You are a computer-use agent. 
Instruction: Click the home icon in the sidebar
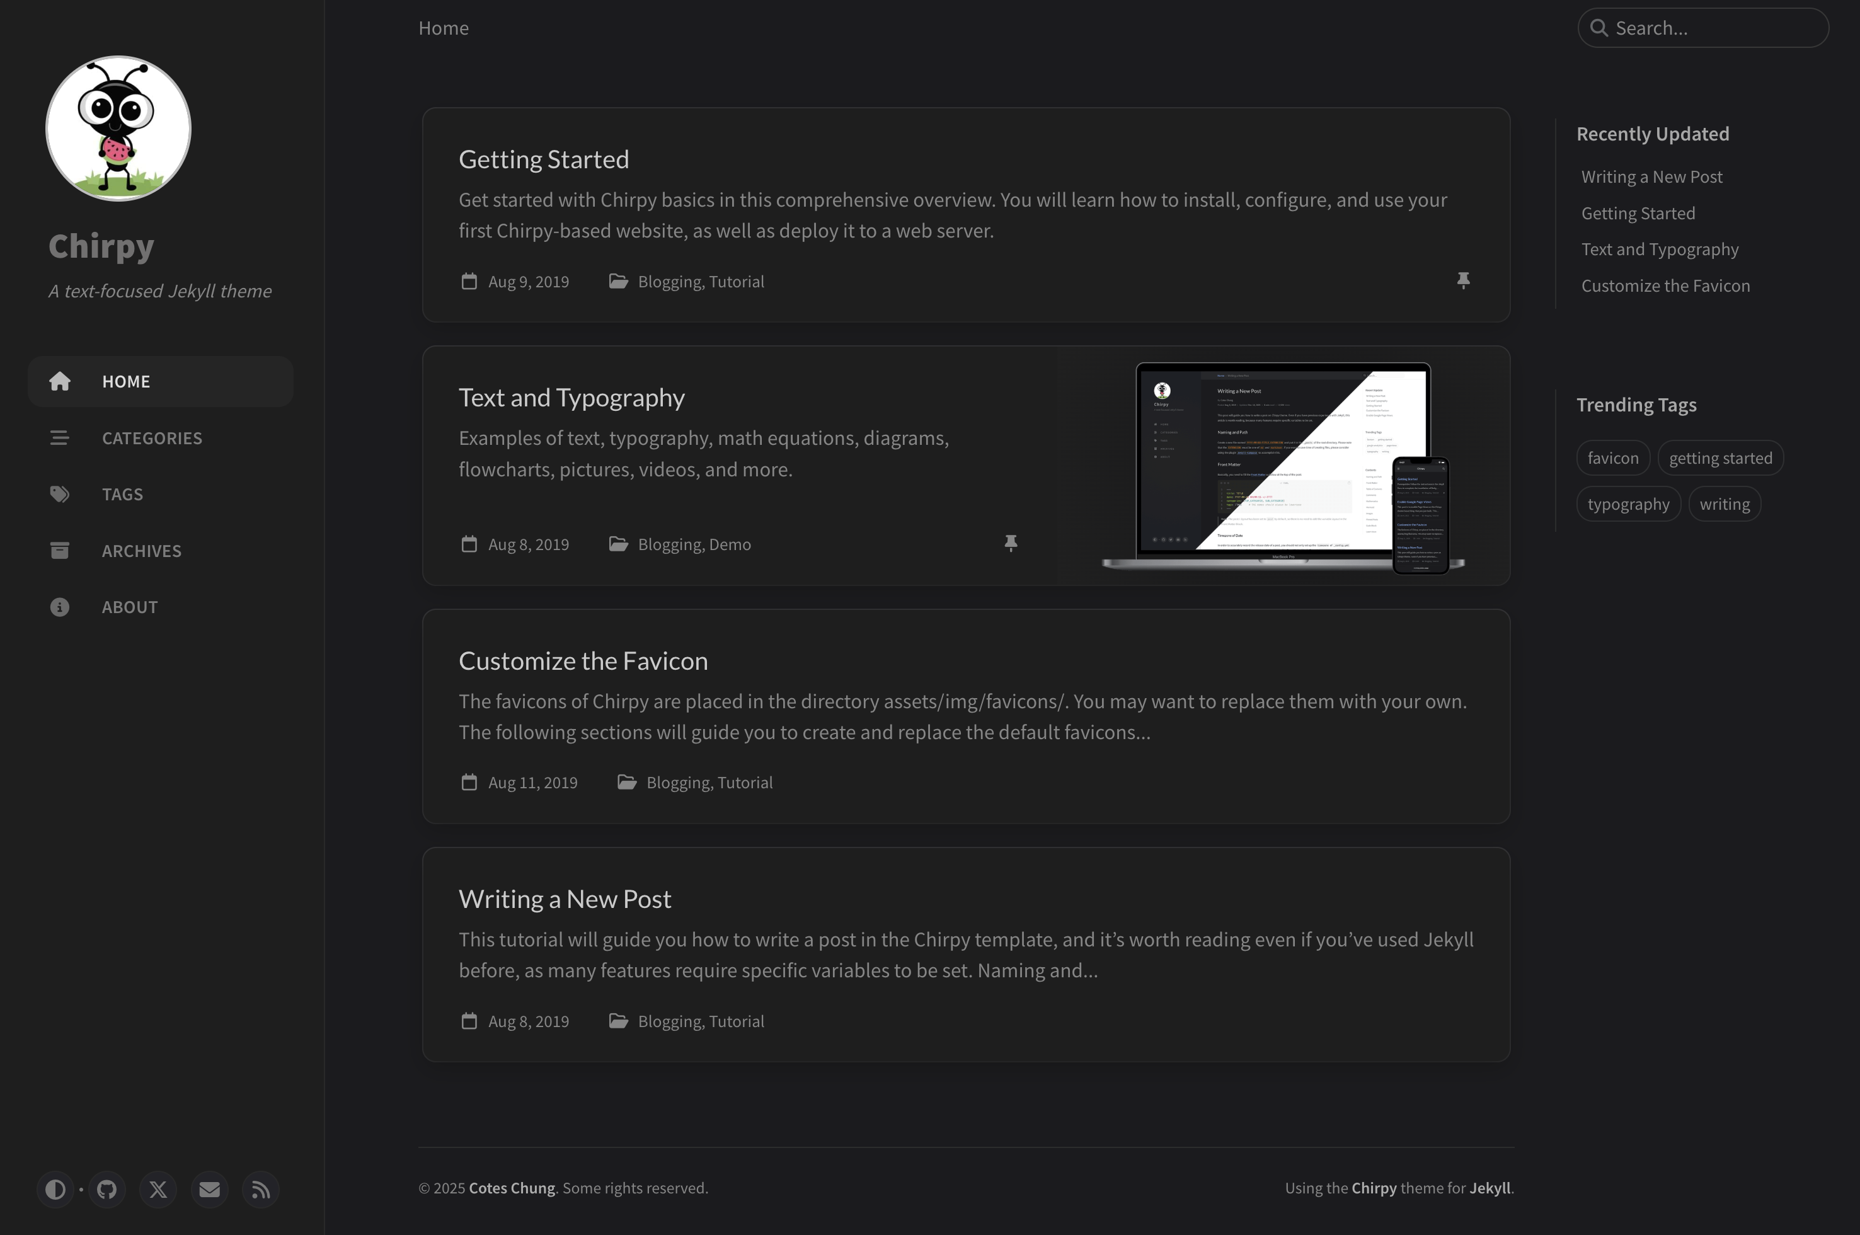click(x=60, y=381)
